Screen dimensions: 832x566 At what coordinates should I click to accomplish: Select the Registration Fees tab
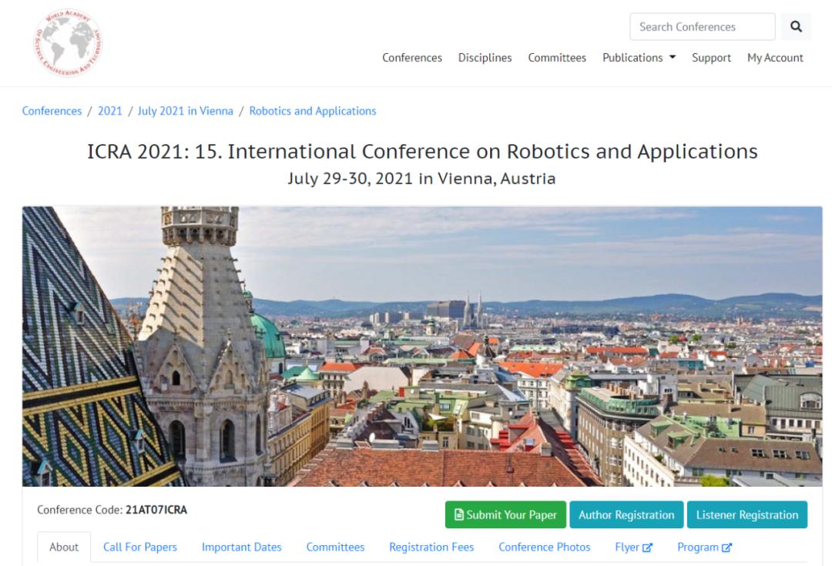point(431,547)
